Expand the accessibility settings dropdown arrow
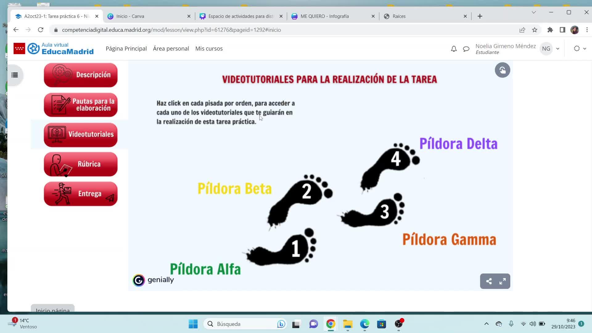 click(x=585, y=49)
